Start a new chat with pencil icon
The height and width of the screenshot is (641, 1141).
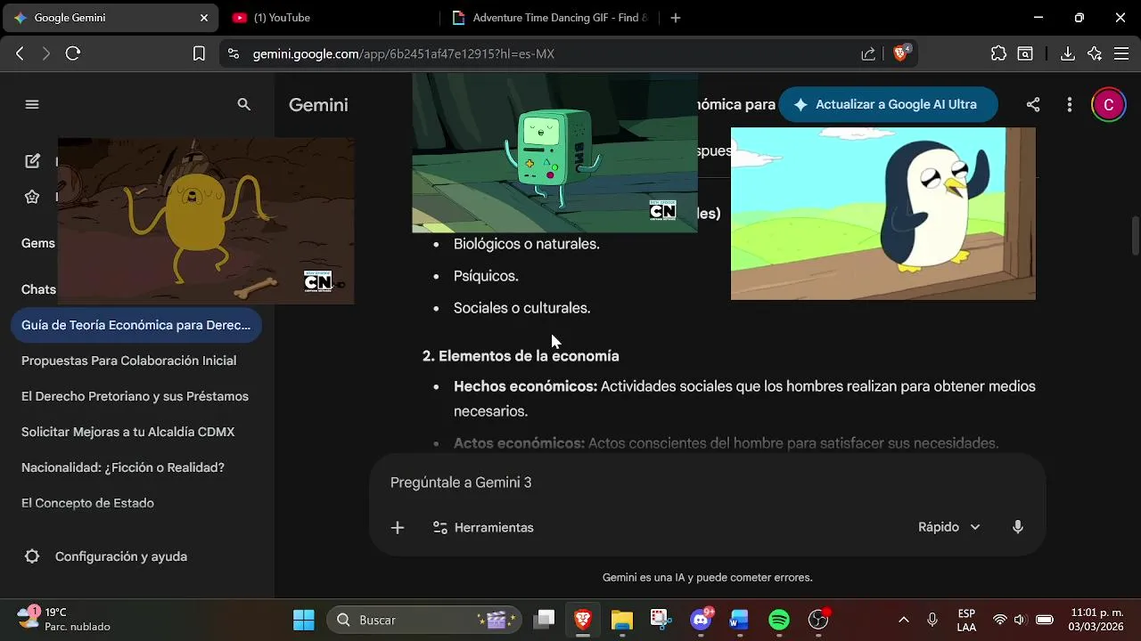[x=32, y=161]
